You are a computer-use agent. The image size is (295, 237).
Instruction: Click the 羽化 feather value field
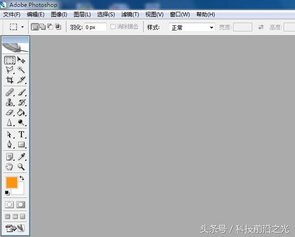pos(95,27)
